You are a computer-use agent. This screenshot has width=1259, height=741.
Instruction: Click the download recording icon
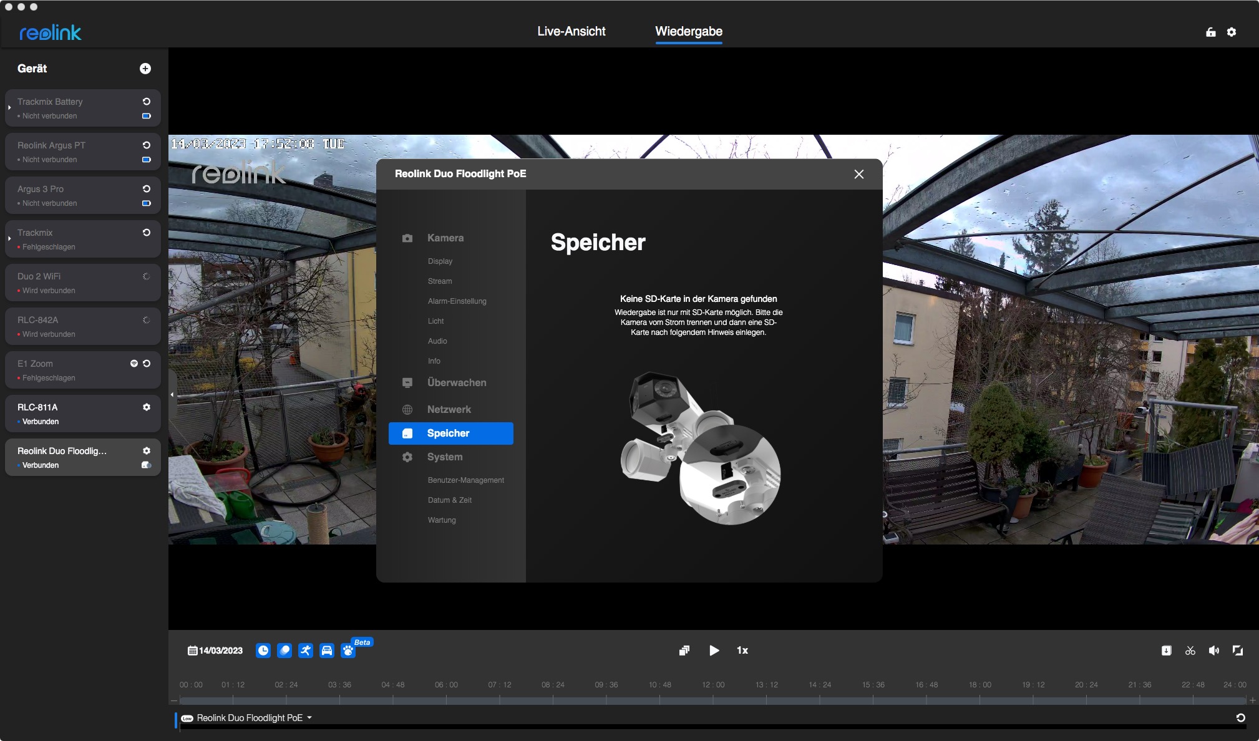pos(1166,651)
